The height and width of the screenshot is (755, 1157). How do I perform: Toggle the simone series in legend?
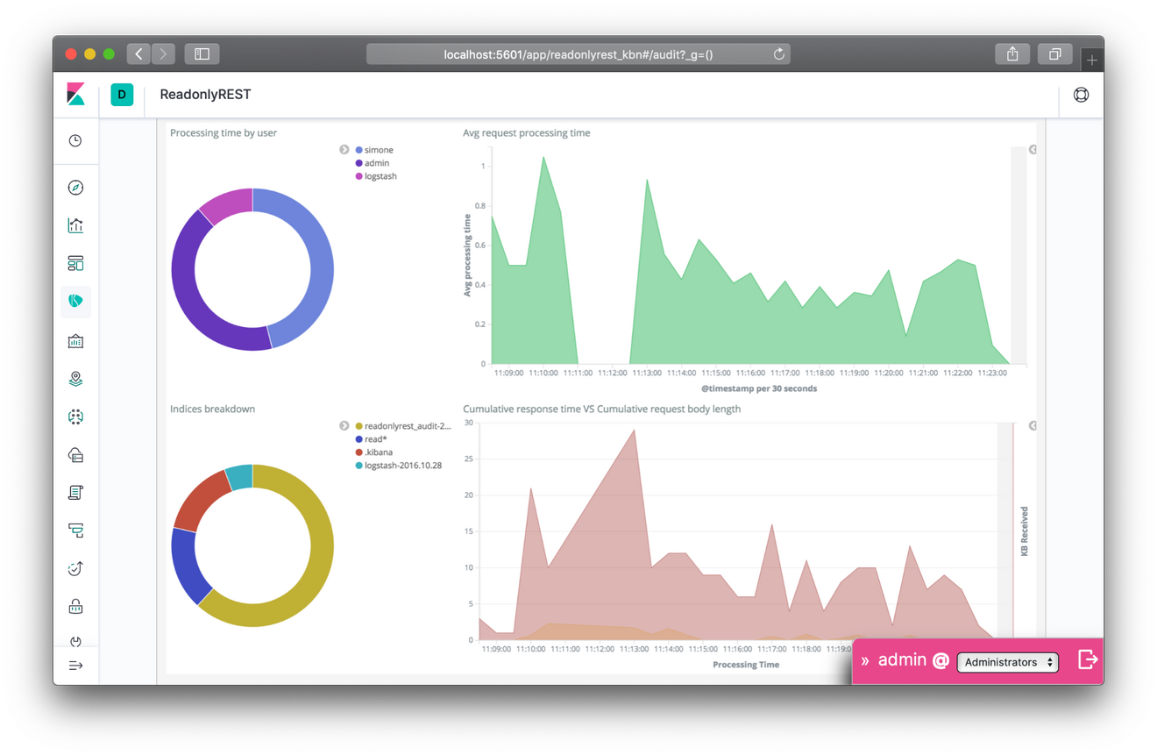[x=379, y=150]
